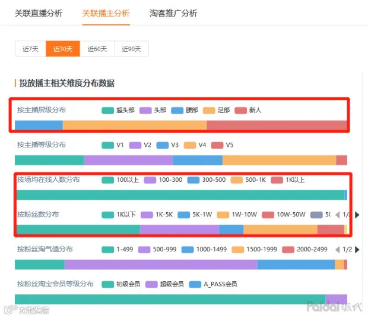The width and height of the screenshot is (368, 318).
Task: Show next 淘气值 legend page arrow
Action: pos(357,250)
